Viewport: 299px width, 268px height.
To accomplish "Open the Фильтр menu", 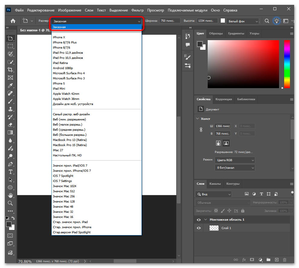I will click(x=138, y=10).
